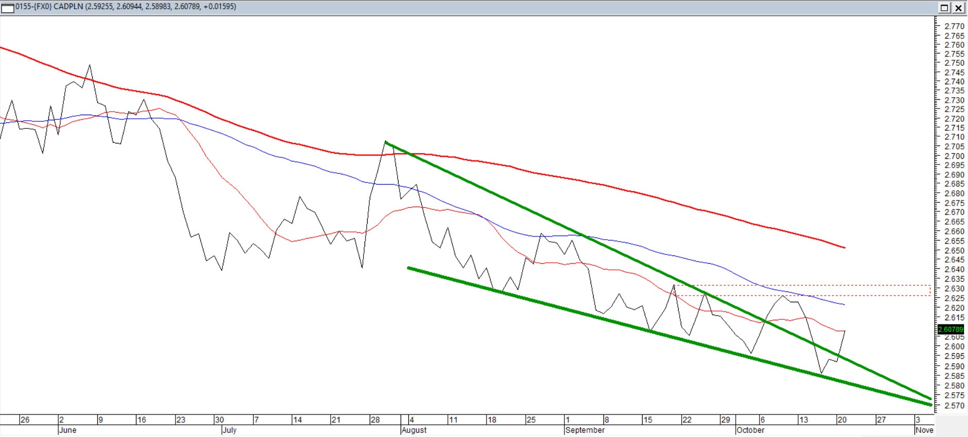This screenshot has width=968, height=437.
Task: Click the September label on date axis
Action: (585, 430)
